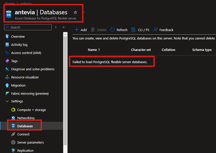Screen dimensions: 216x153
Task: Click the circular Refresh icon
Action: [x=112, y=30]
